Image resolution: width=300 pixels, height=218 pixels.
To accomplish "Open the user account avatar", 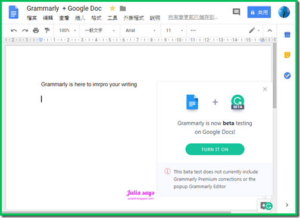I will 284,12.
